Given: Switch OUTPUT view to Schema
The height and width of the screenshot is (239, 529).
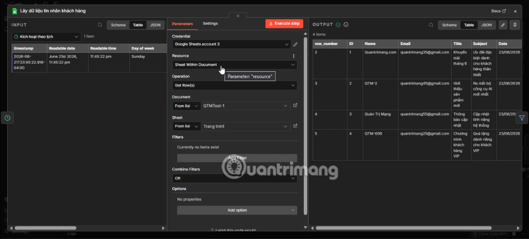Looking at the screenshot, I should 449,25.
